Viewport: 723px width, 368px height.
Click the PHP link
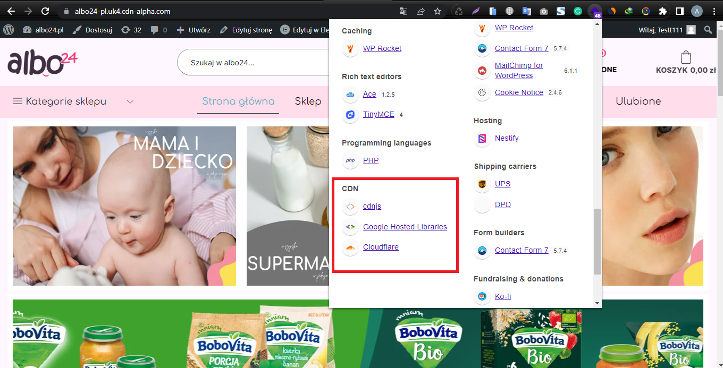(x=371, y=160)
